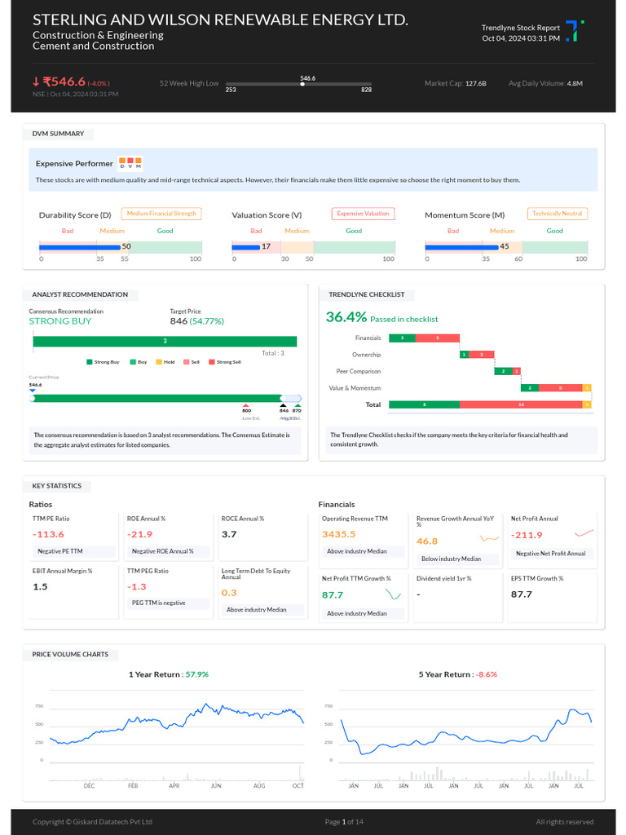Click the Net Profit TTM Growth sparkline
This screenshot has width=626, height=835.
(x=393, y=594)
